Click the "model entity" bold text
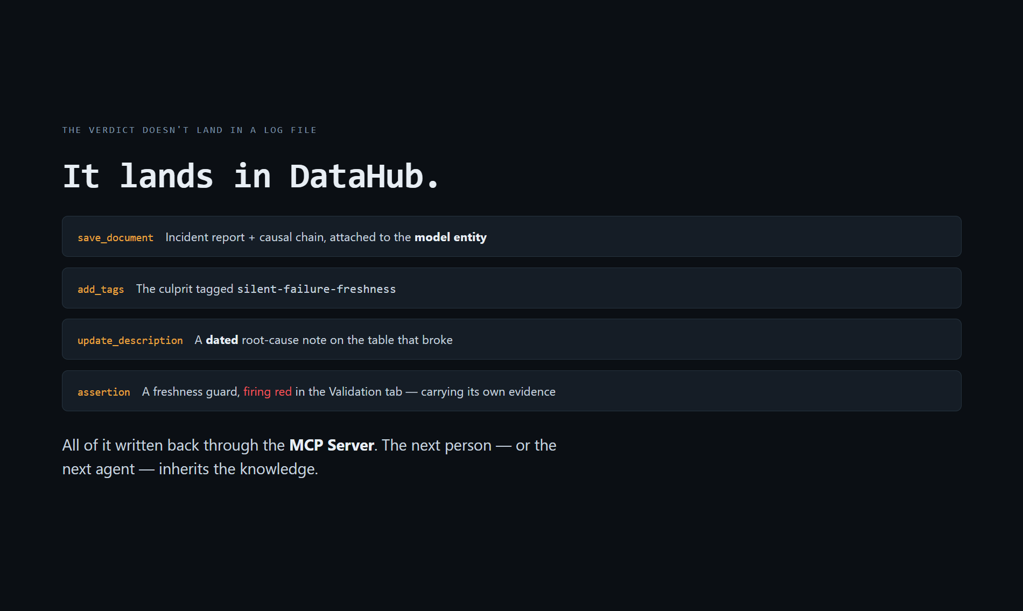The width and height of the screenshot is (1023, 611). 451,237
